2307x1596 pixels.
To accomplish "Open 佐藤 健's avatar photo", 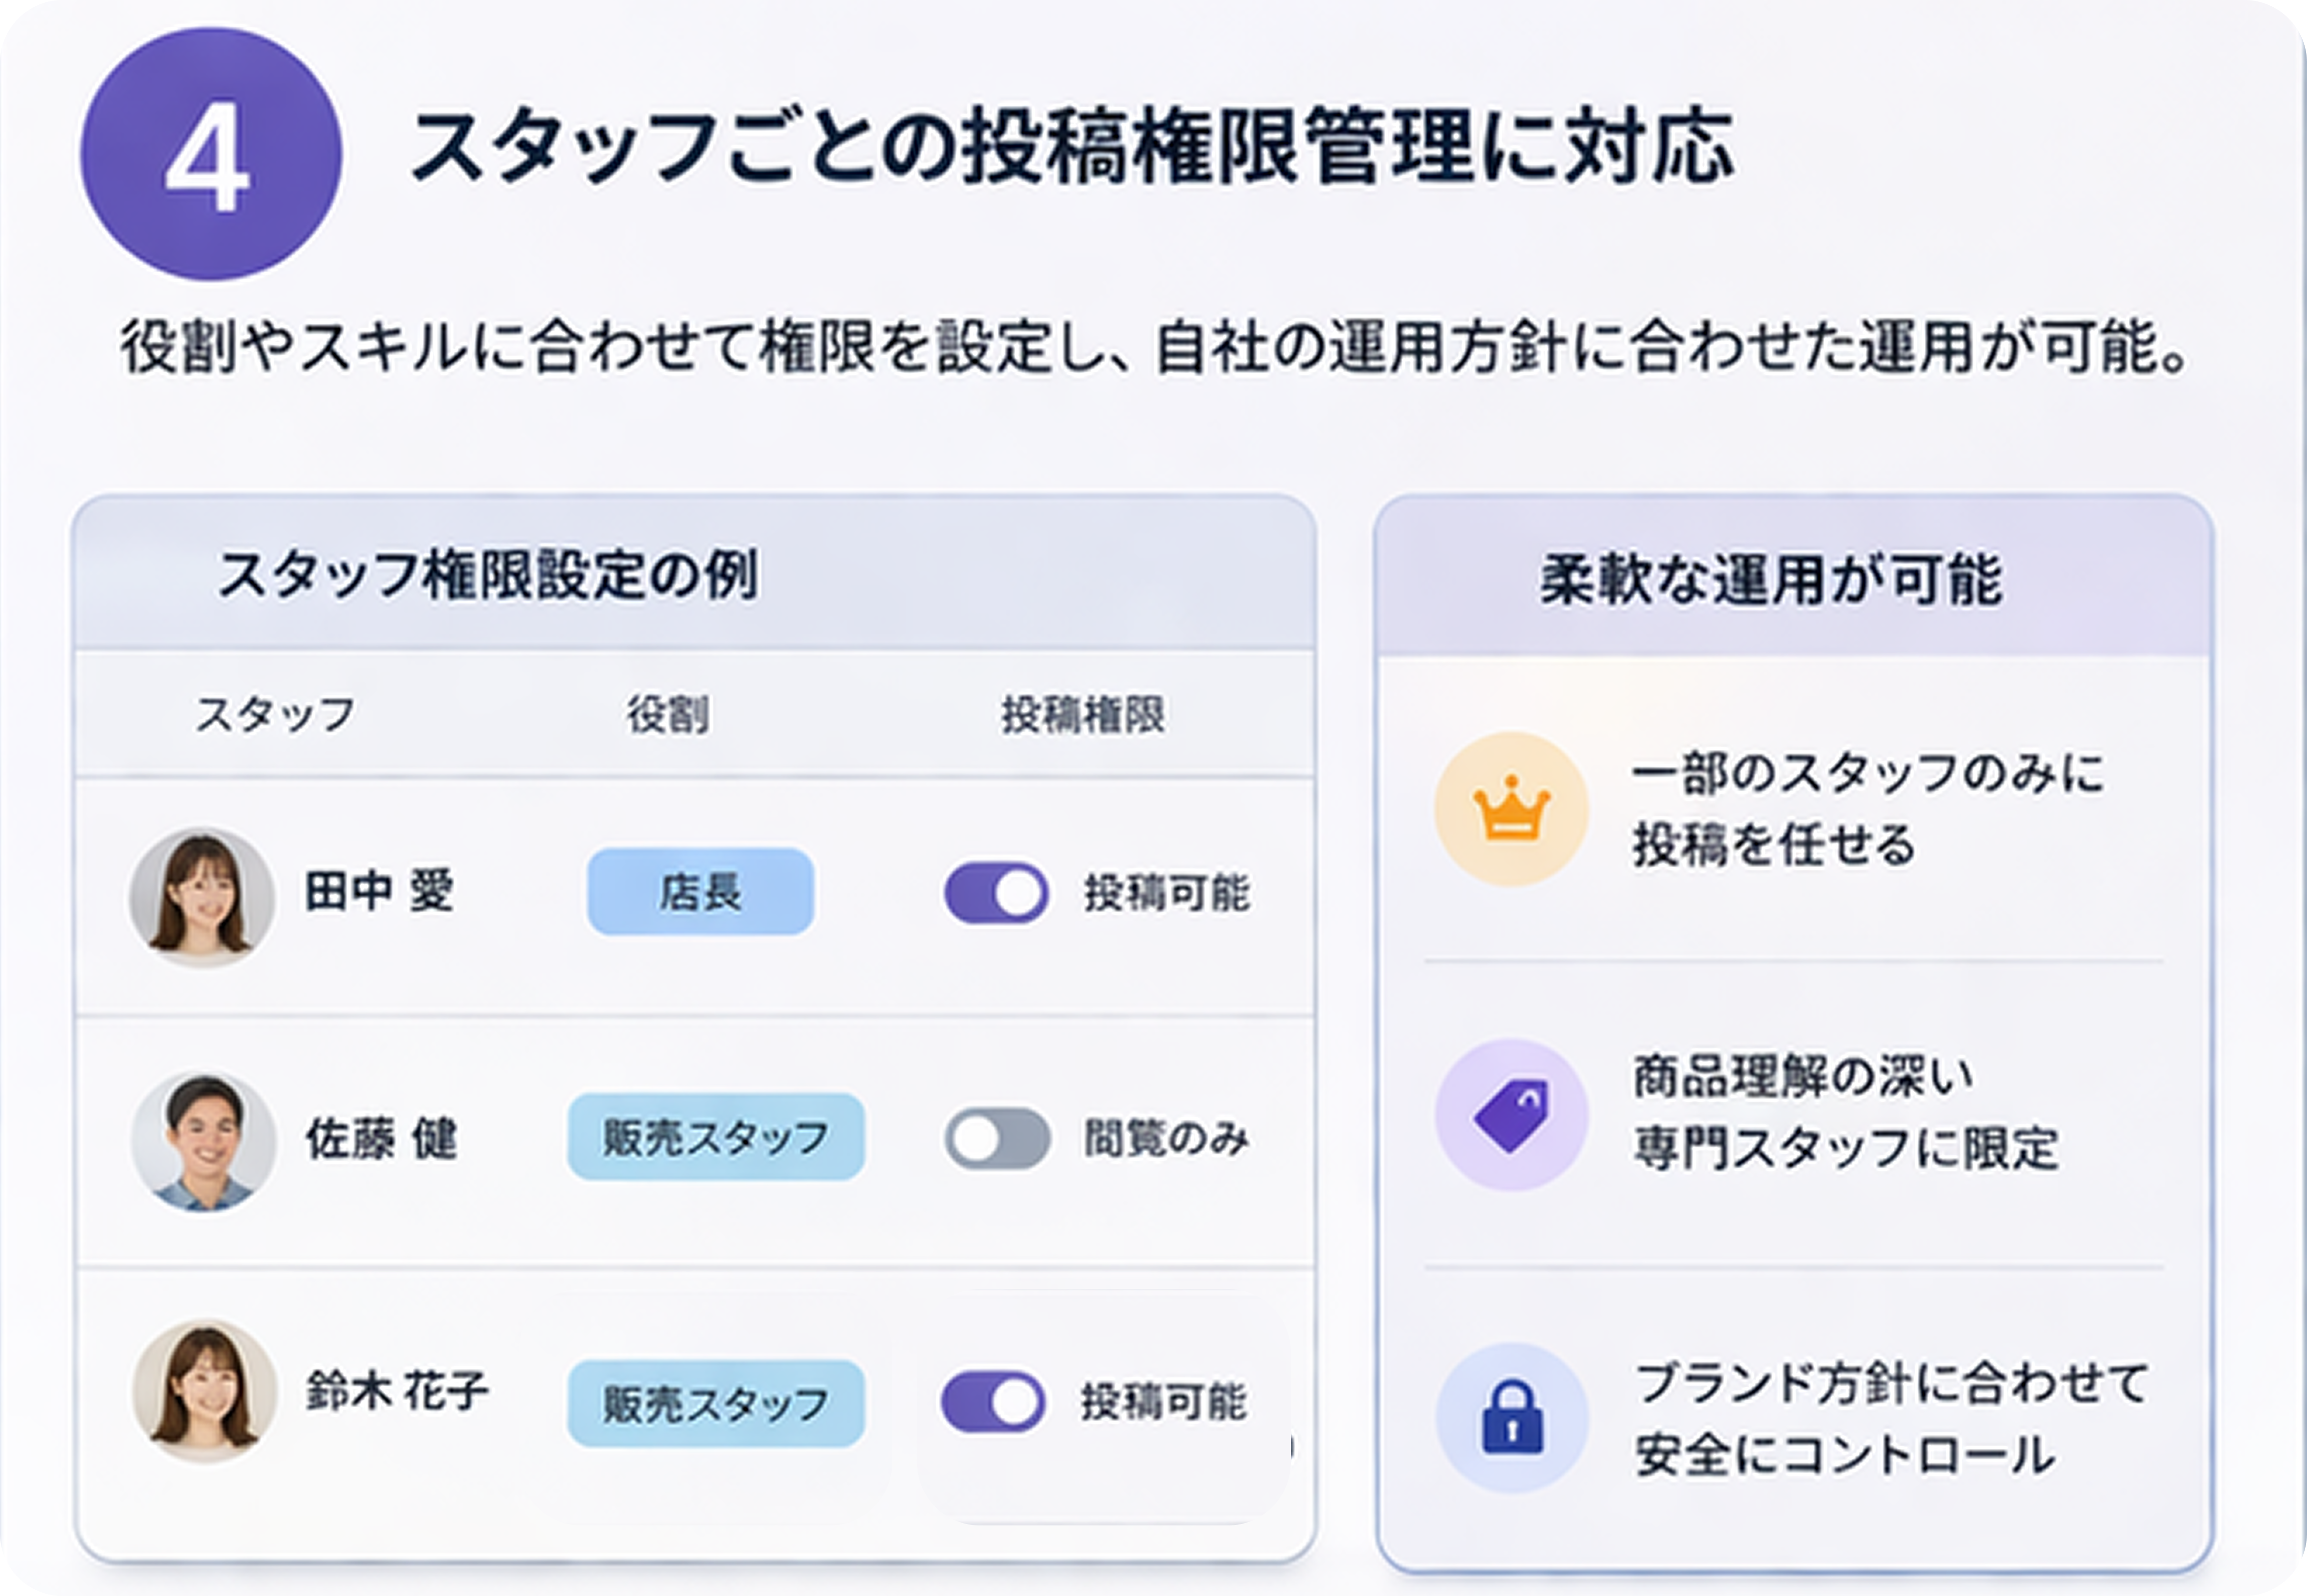I will pos(203,1141).
